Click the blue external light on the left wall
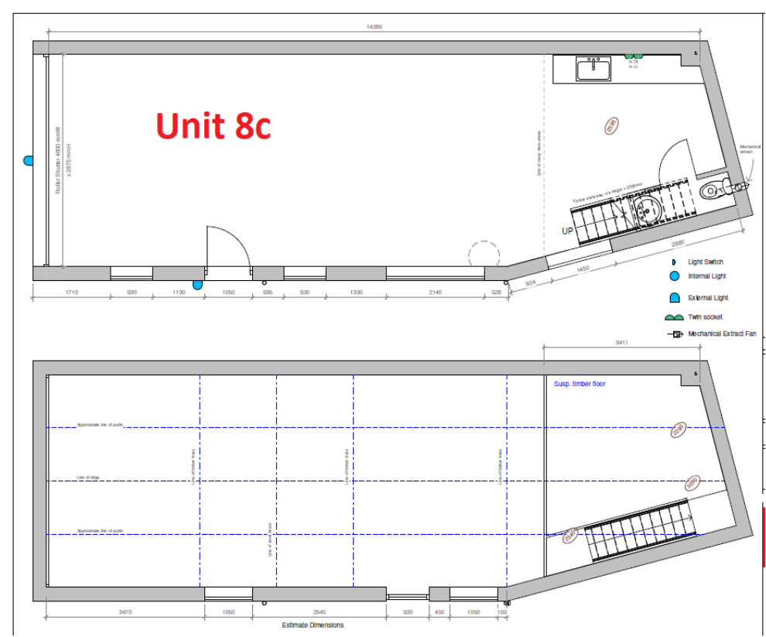This screenshot has height=637, width=766. click(29, 161)
